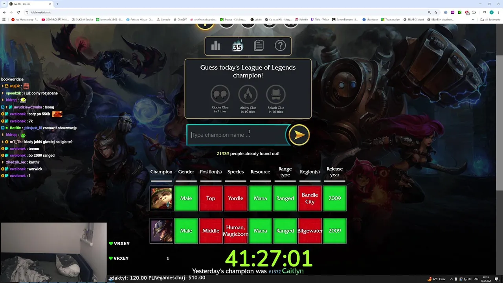Select the Champion column header

(x=161, y=172)
